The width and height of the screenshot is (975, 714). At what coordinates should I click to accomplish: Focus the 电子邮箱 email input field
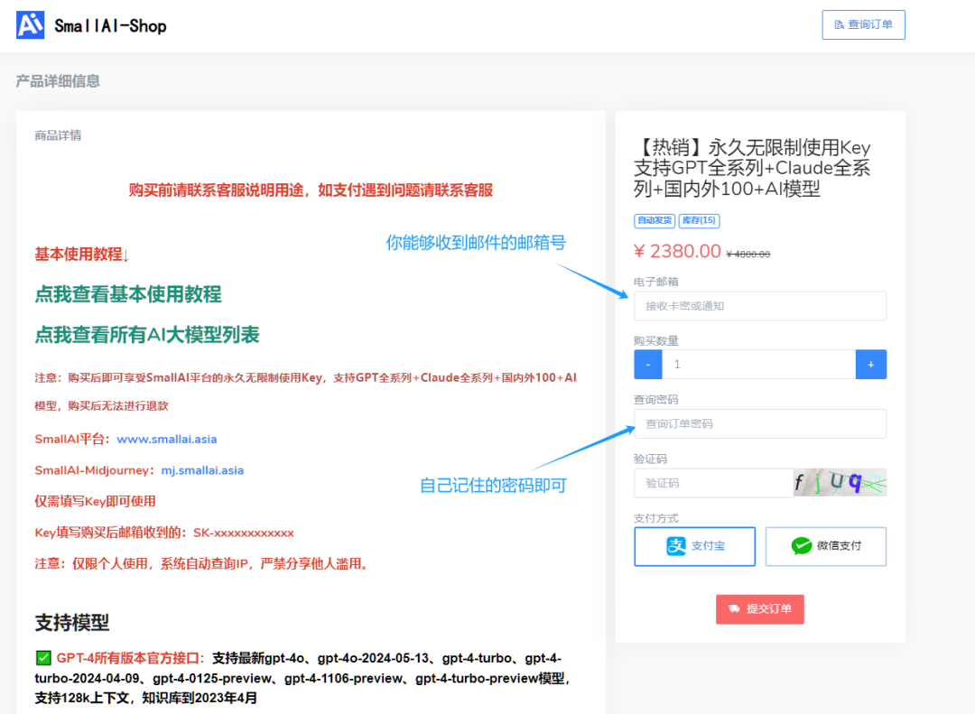tap(760, 306)
